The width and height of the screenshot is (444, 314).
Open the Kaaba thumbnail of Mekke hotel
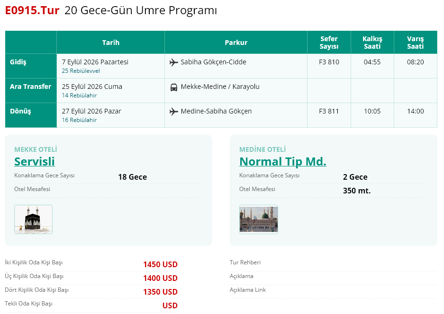[34, 219]
